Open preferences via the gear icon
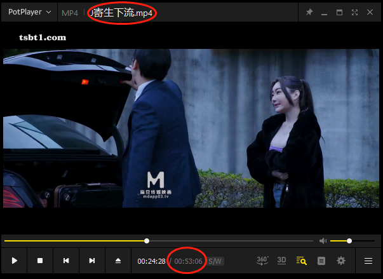This screenshot has width=383, height=279. tap(341, 261)
